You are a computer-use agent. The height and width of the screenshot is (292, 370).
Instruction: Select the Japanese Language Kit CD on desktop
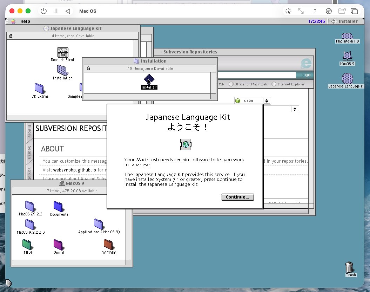[347, 80]
